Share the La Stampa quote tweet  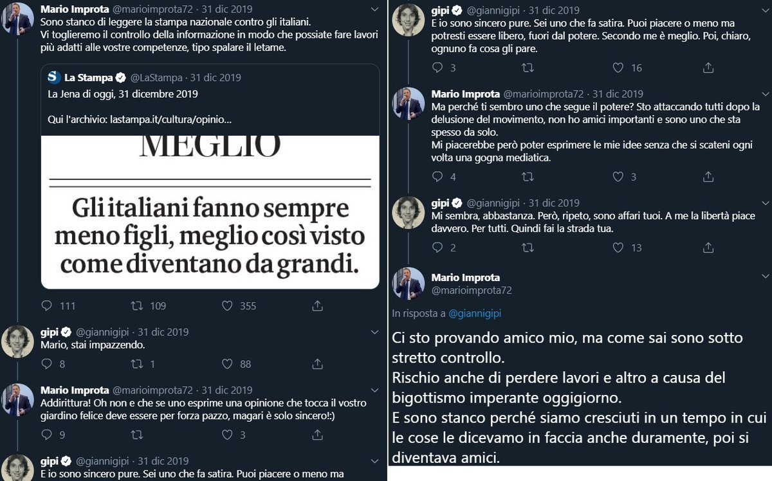click(x=317, y=306)
